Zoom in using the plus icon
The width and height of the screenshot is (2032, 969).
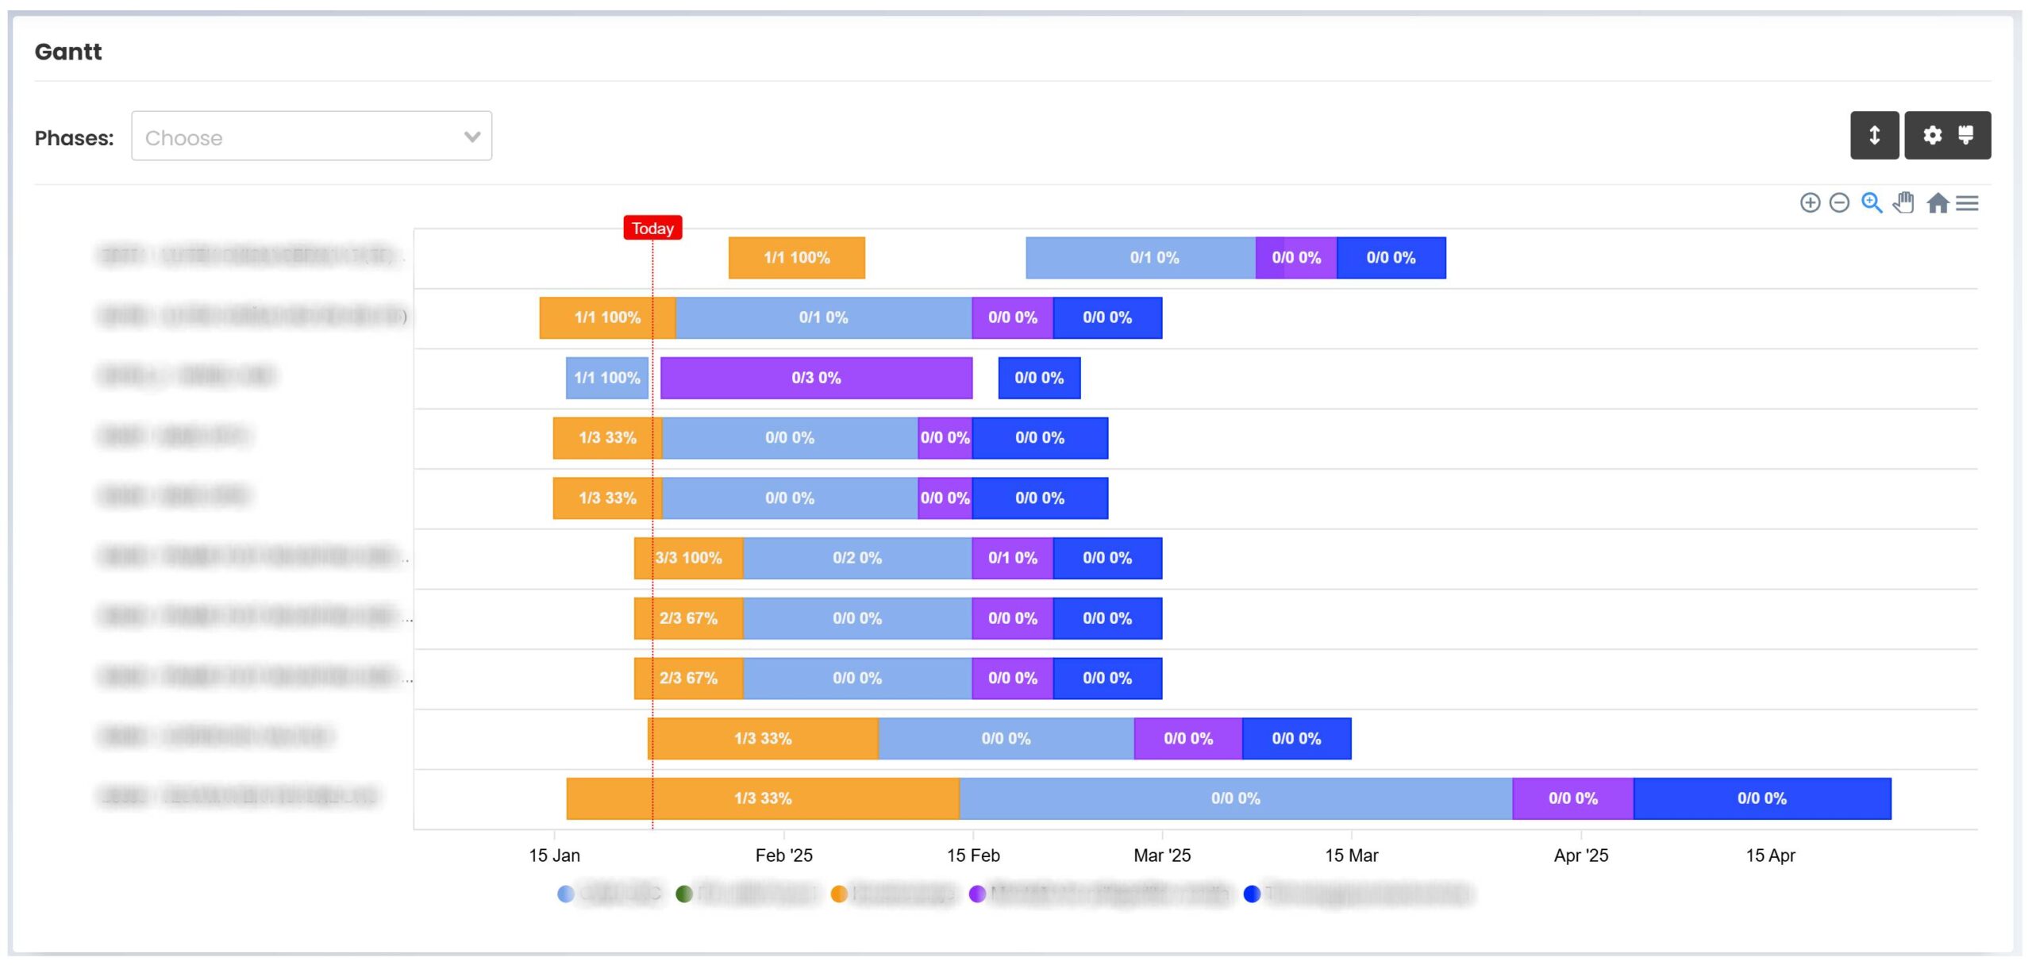pos(1811,204)
